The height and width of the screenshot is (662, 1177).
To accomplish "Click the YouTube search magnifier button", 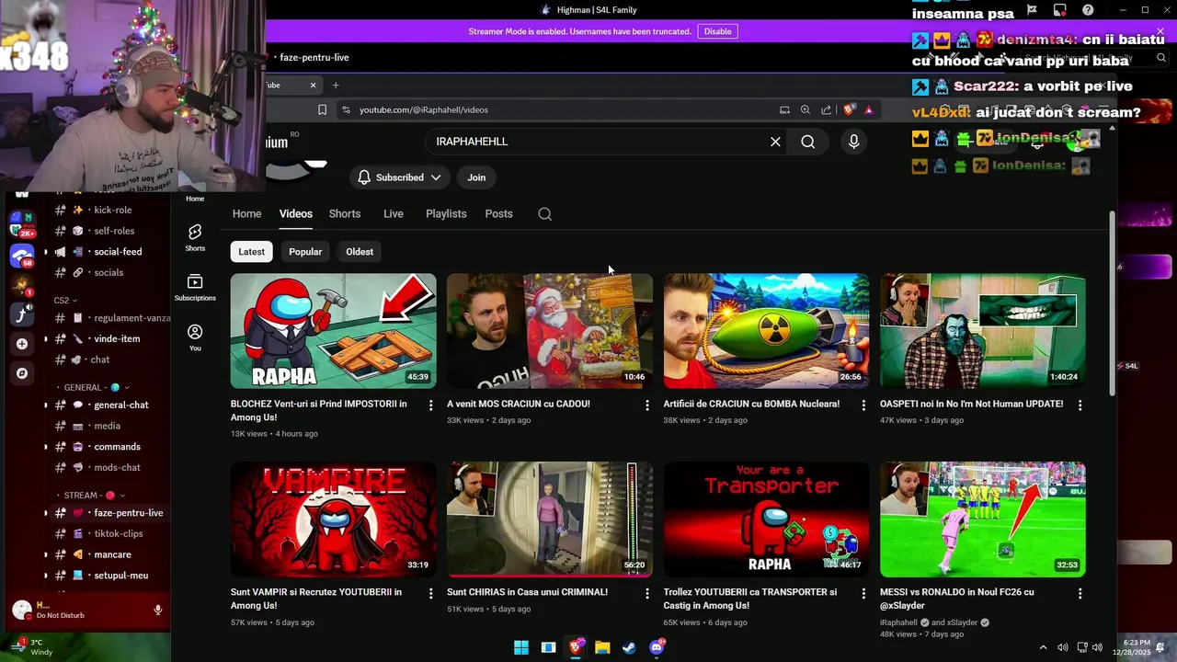I will [807, 142].
